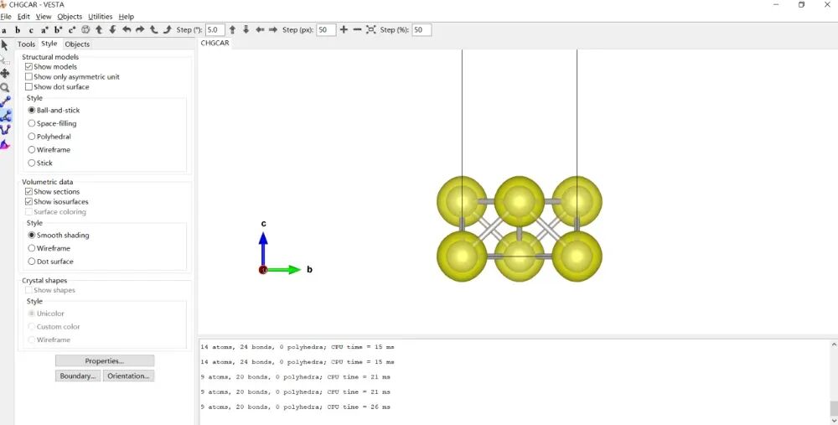The image size is (838, 425).
Task: Focus the Step (%) zoom input field
Action: [x=422, y=30]
